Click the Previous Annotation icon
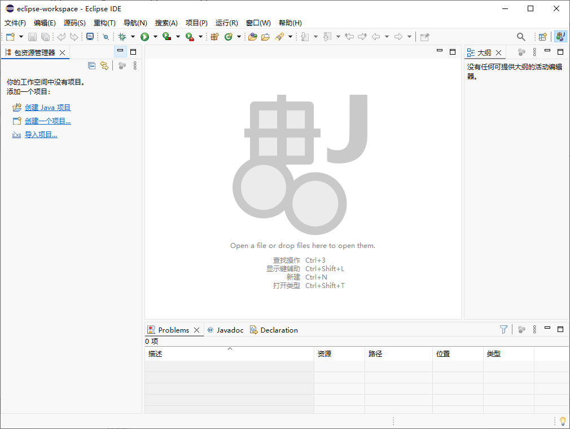 [x=327, y=37]
